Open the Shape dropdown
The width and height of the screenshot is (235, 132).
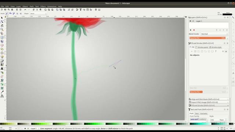pyautogui.click(x=38, y=14)
